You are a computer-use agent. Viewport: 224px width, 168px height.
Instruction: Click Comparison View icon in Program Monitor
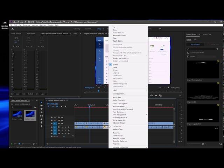pos(160,96)
